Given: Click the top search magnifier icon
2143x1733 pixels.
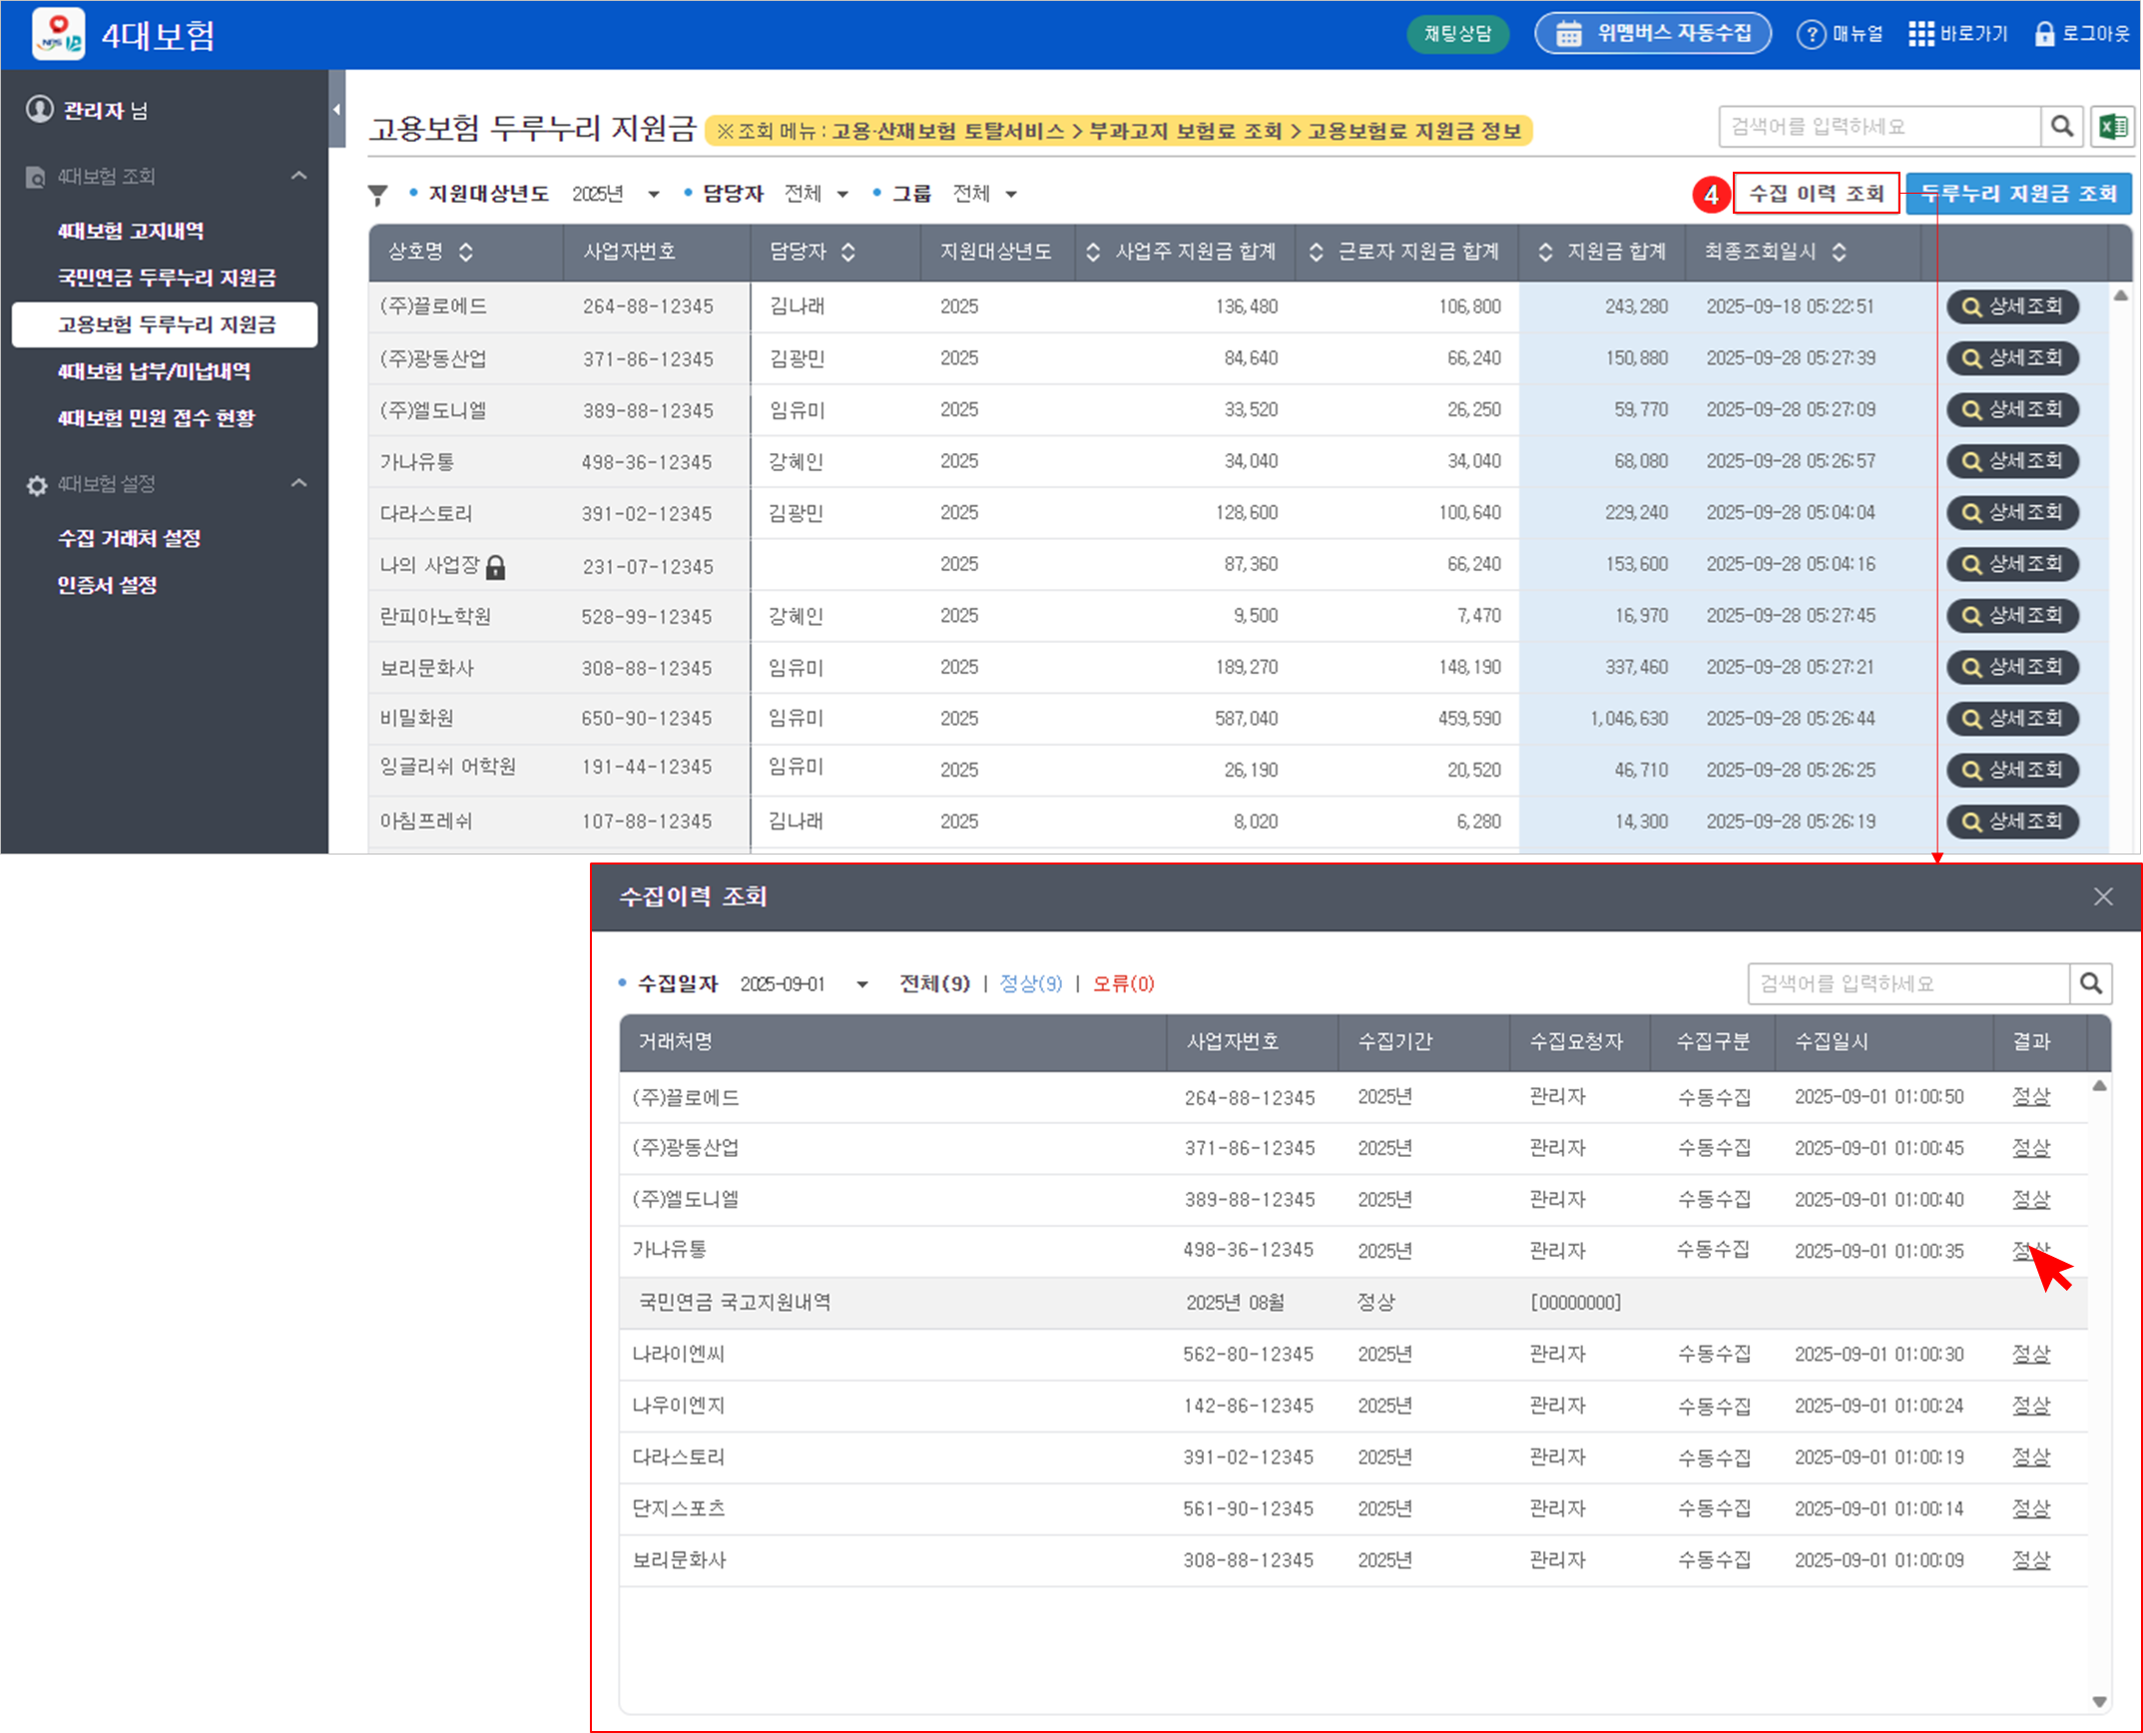Looking at the screenshot, I should click(2062, 127).
